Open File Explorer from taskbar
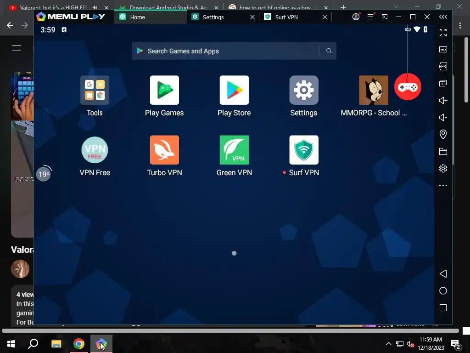 pyautogui.click(x=56, y=344)
